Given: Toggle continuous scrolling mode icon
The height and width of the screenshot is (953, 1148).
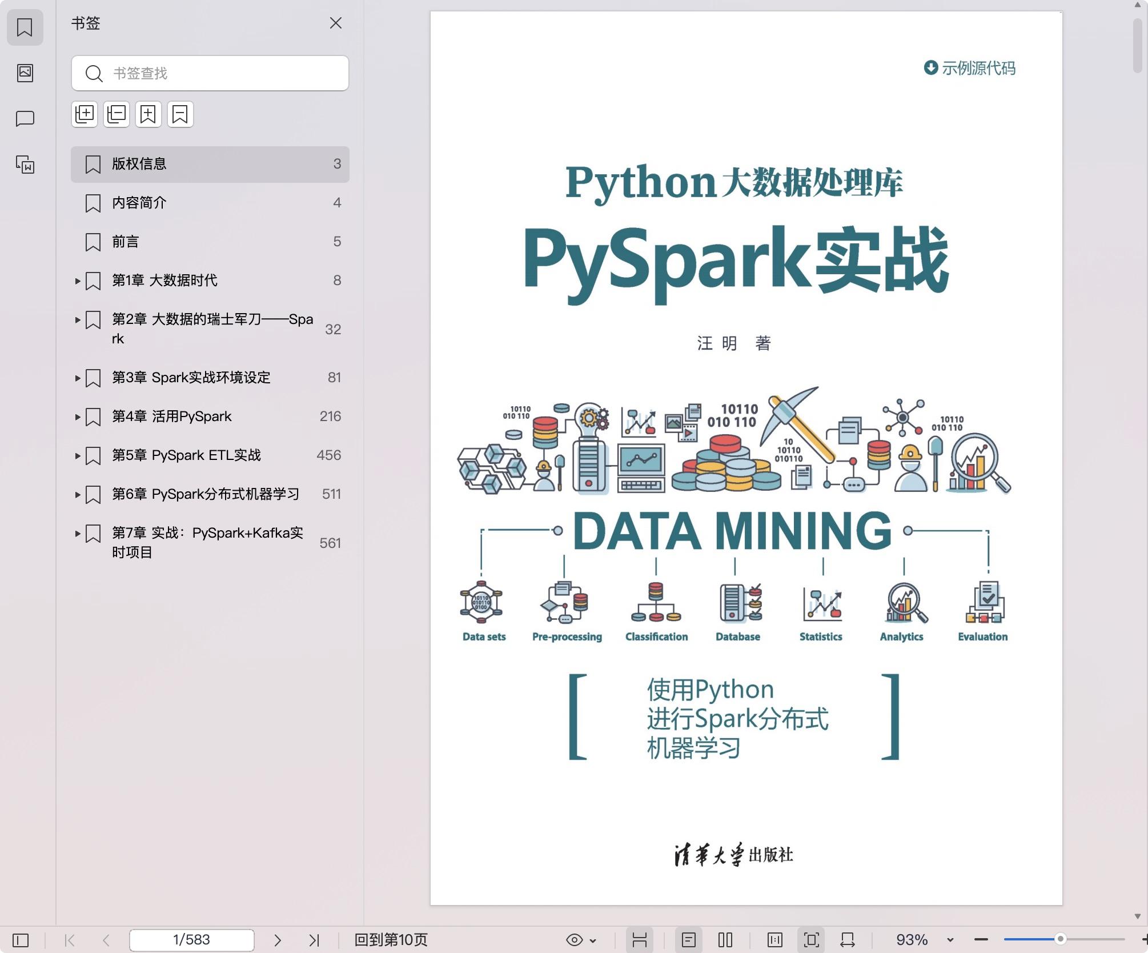Looking at the screenshot, I should [640, 940].
